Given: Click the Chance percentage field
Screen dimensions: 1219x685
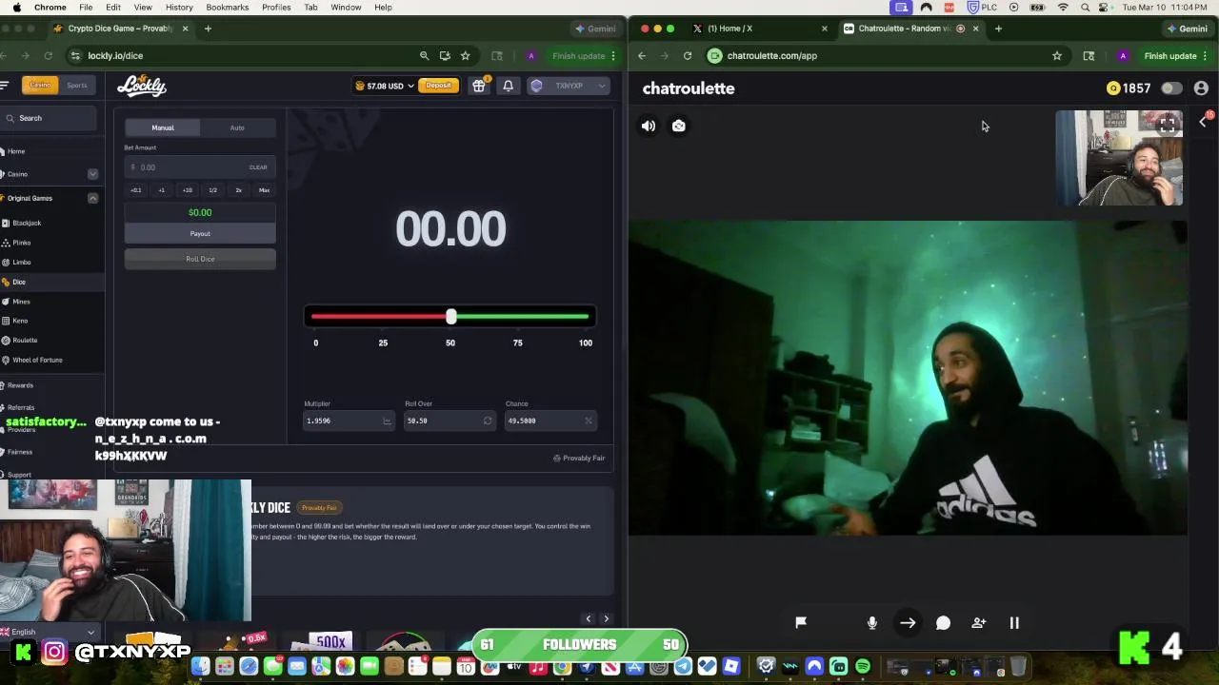Looking at the screenshot, I should [550, 421].
